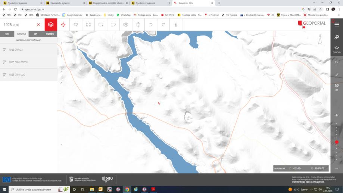Click the full extent zoom icon
The image size is (343, 193).
[88, 25]
